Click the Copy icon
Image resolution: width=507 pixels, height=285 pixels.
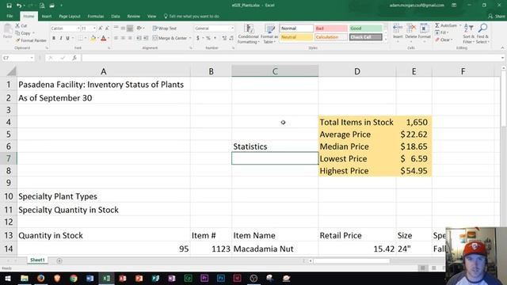pyautogui.click(x=17, y=33)
